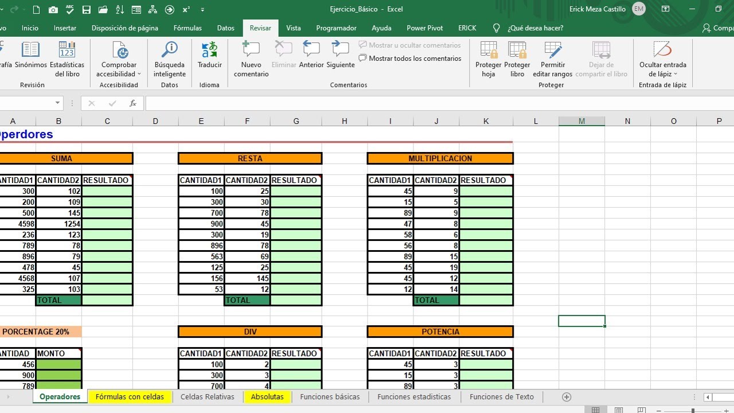Run spell check from quick access toolbar
Image resolution: width=734 pixels, height=413 pixels.
(x=70, y=10)
